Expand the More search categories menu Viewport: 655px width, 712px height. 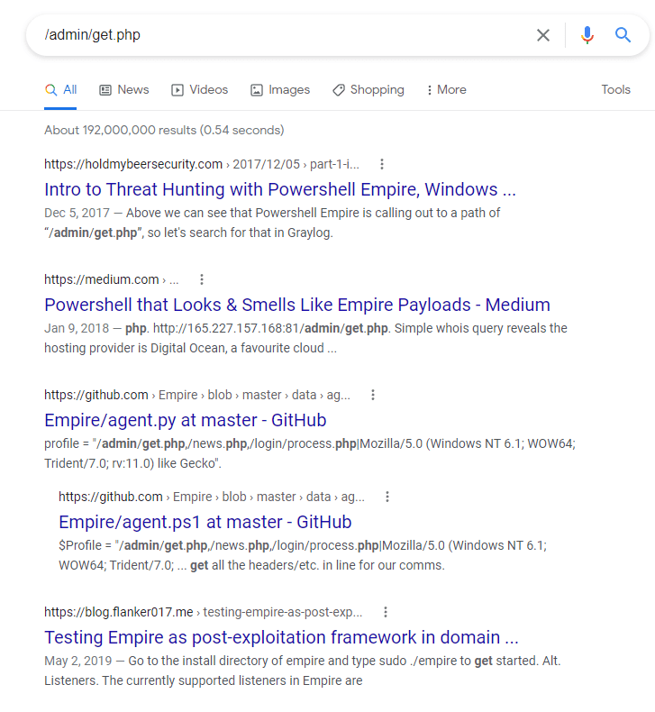445,90
